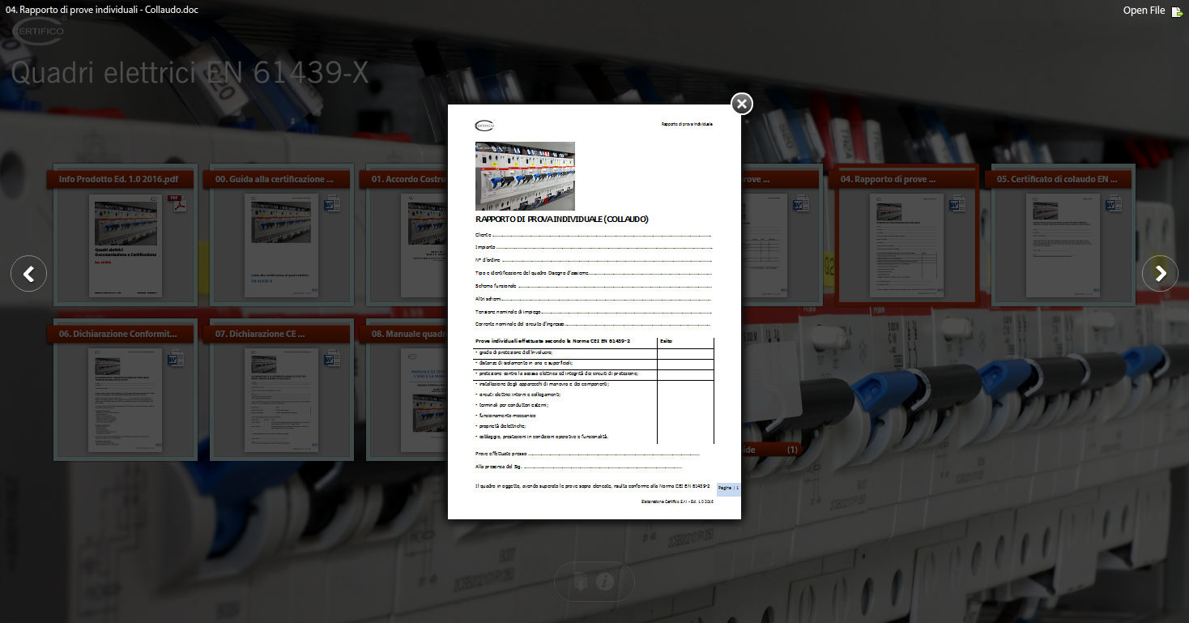
Task: Open the 07. Dichiarazione CE page thumbnail
Action: point(275,401)
